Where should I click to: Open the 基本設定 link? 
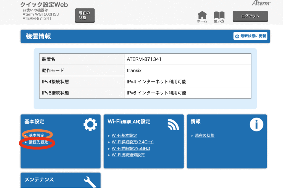(x=36, y=135)
